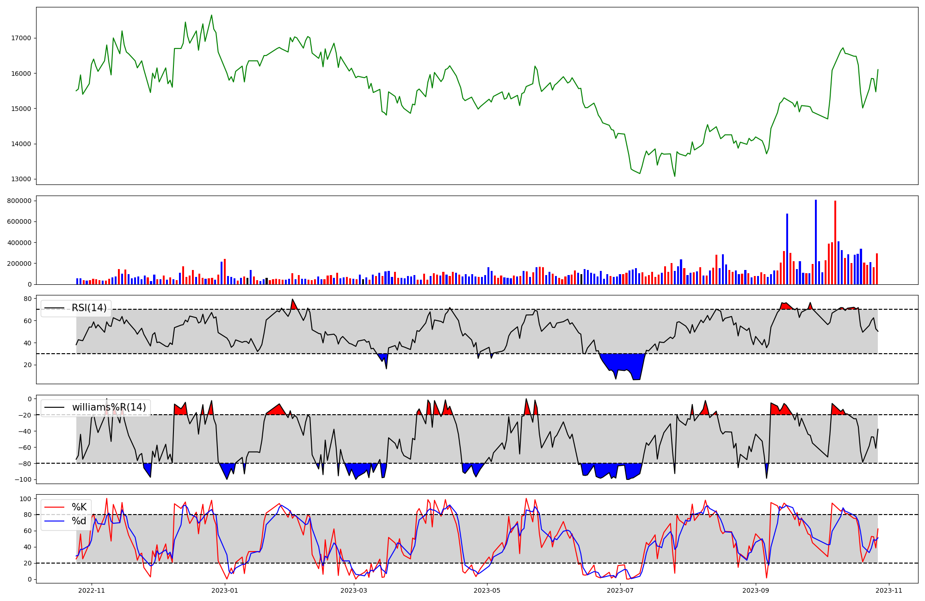
Task: Click the %d legend label
Action: click(79, 521)
